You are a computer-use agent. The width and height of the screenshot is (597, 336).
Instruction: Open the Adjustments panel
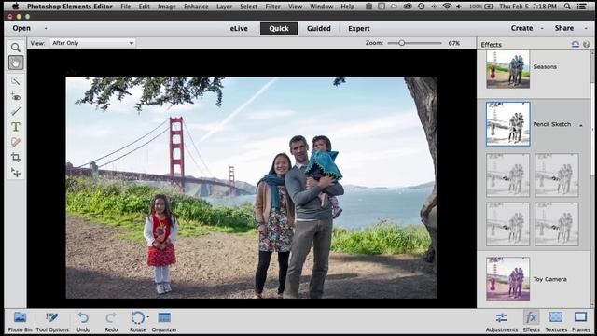(x=502, y=322)
